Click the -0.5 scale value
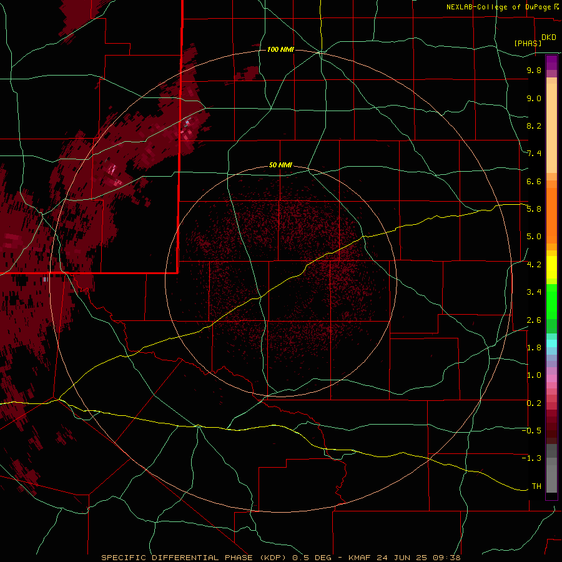Screen dimensions: 562x562 pos(531,431)
